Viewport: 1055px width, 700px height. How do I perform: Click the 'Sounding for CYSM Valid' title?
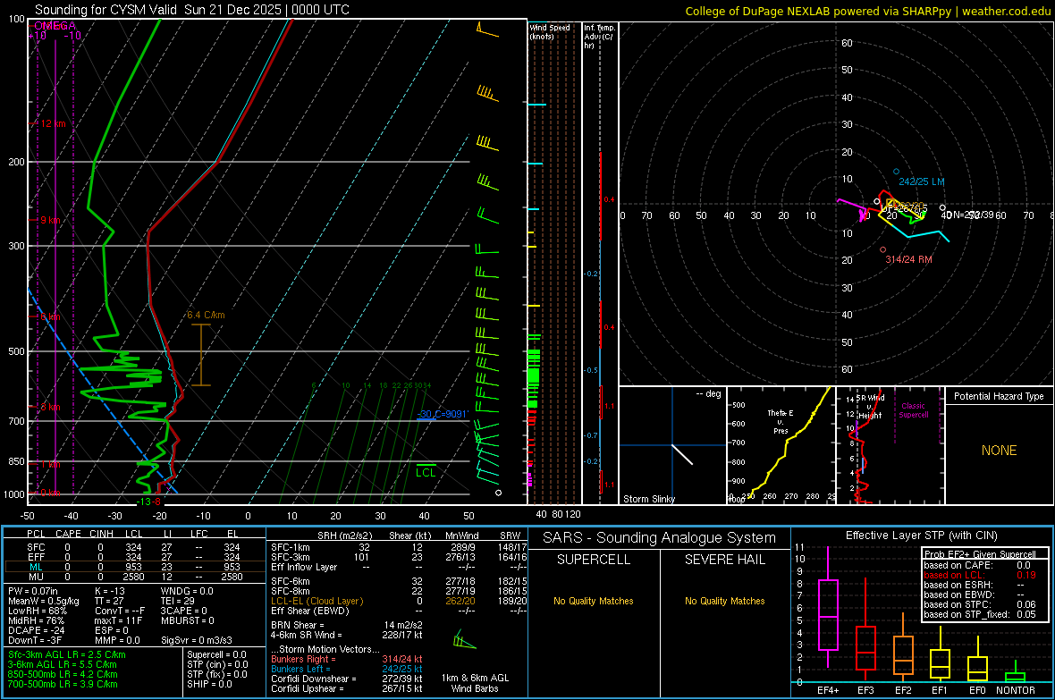105,10
